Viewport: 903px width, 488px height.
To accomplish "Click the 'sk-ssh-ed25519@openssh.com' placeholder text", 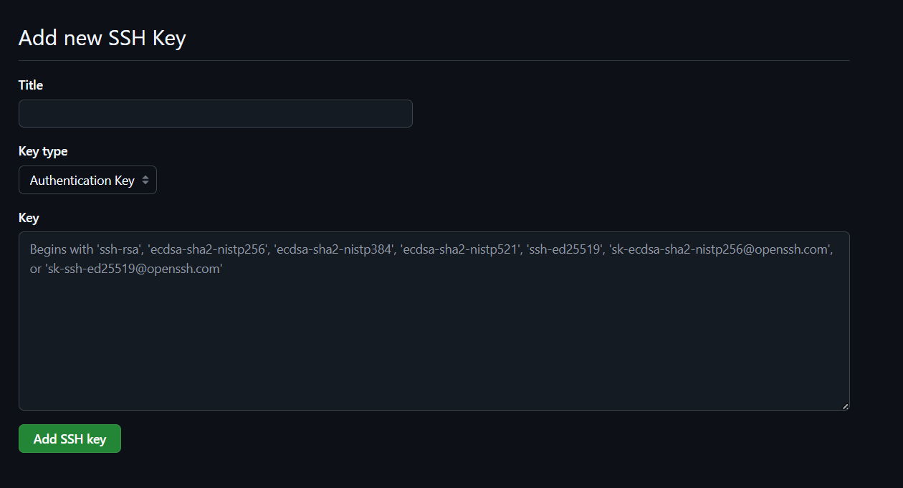I will [133, 269].
